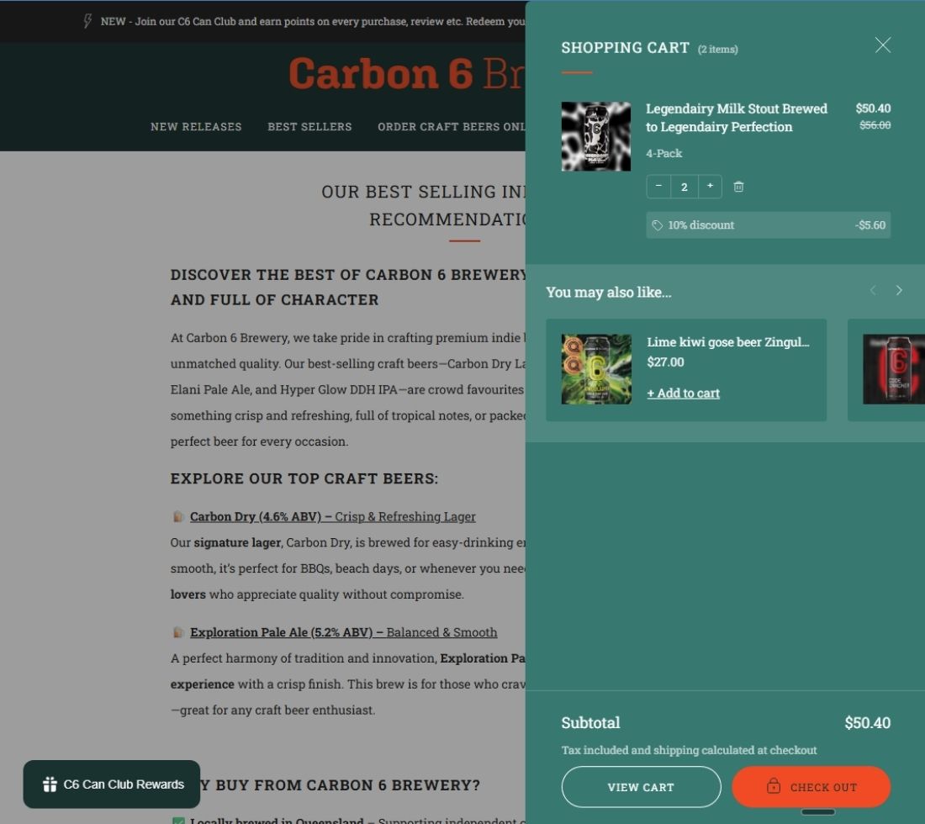Open Legendairy Milk Stout product thumbnail
Image resolution: width=925 pixels, height=824 pixels.
coord(596,136)
